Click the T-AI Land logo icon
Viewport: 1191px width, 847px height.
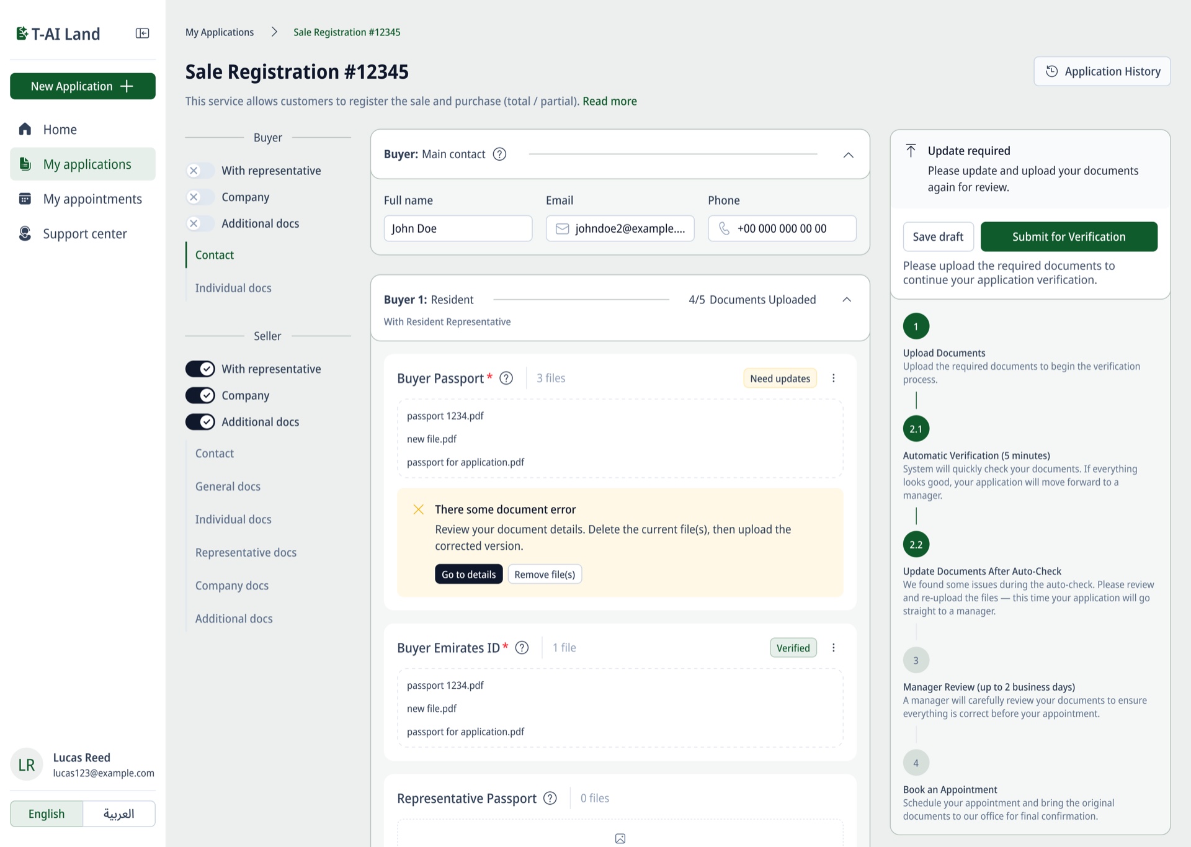22,34
